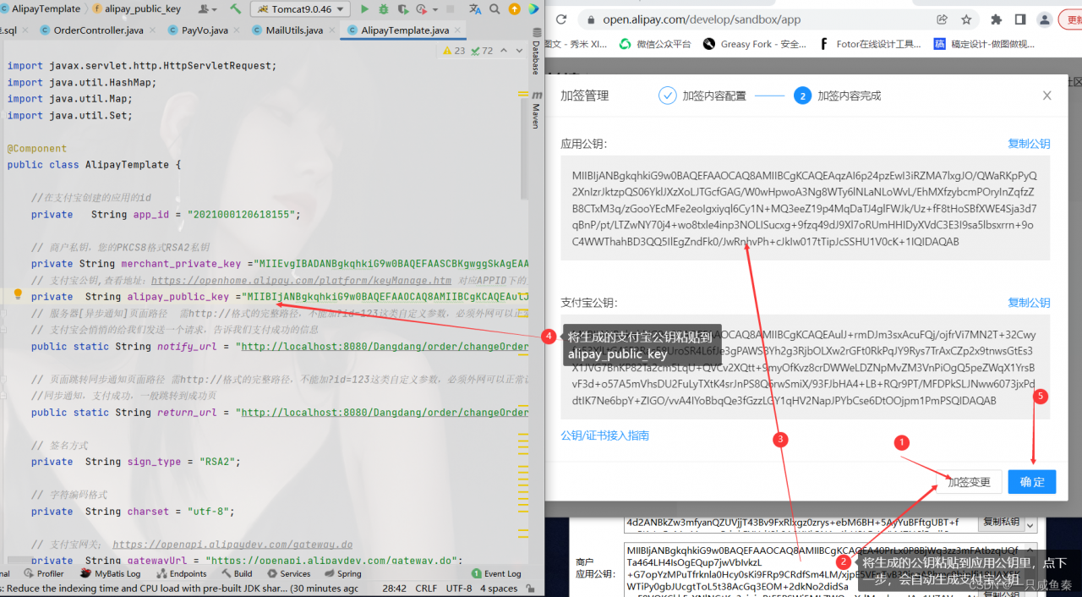Reload the Alipay sandbox page

pos(560,19)
